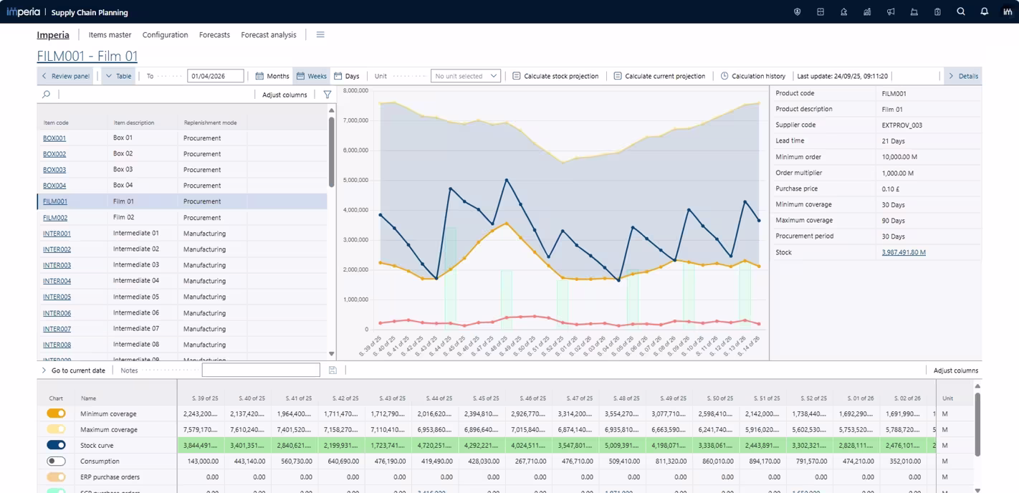1019x493 pixels.
Task: Click the shield icon in header
Action: (797, 12)
